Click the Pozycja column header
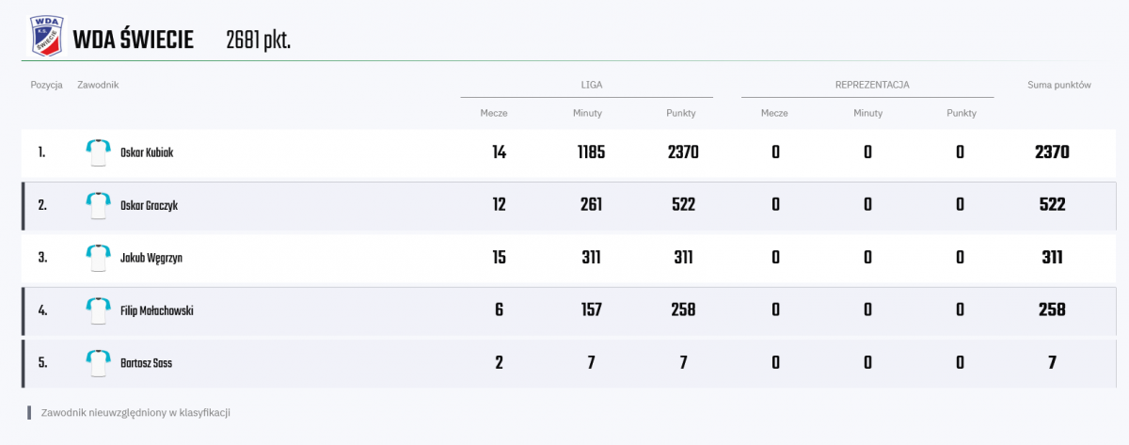Image resolution: width=1129 pixels, height=445 pixels. (x=46, y=85)
